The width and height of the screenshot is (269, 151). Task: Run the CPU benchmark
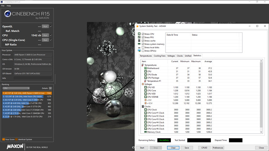45,35
